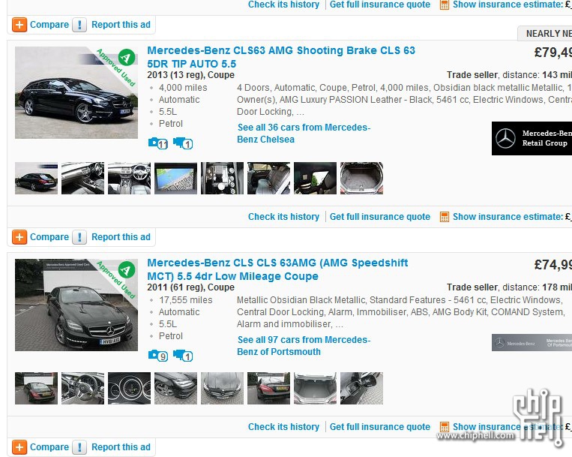Image resolution: width=572 pixels, height=457 pixels.
Task: Click insurance calculator icon in top partial listing
Action: pyautogui.click(x=445, y=5)
